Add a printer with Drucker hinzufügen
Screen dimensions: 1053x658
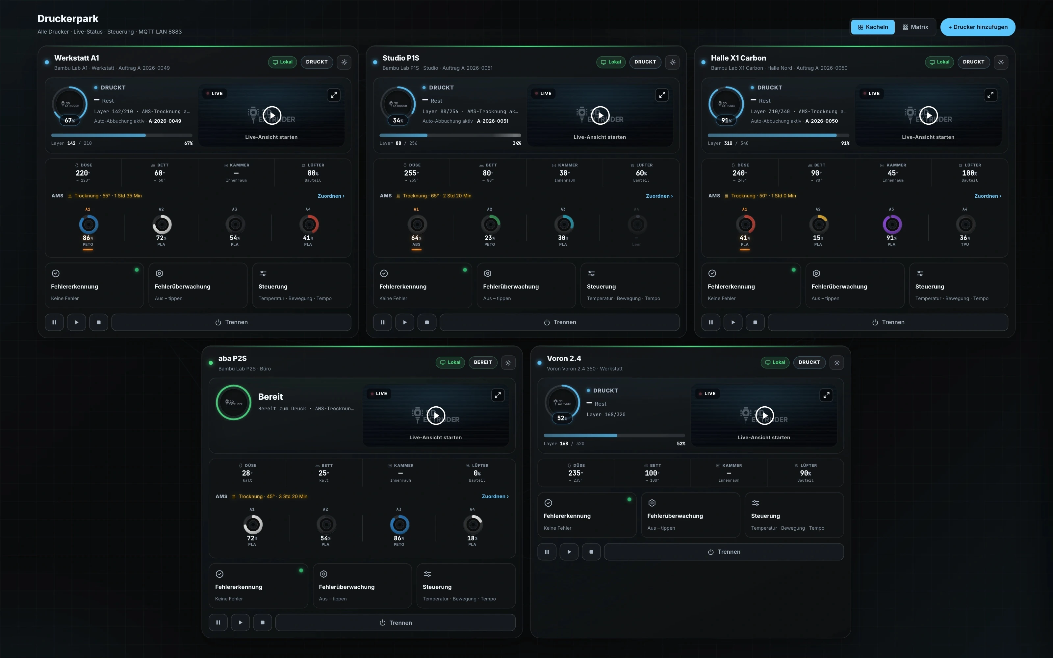(x=978, y=27)
